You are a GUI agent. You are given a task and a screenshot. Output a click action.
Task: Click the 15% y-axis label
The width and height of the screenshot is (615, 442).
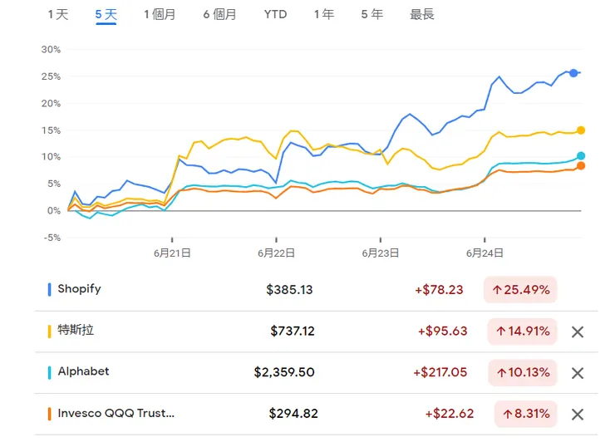click(51, 130)
